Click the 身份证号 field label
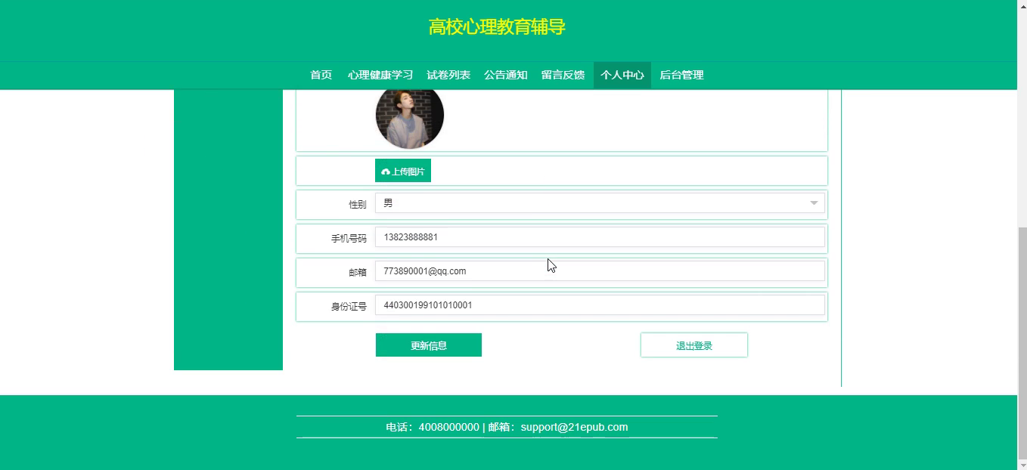Image resolution: width=1027 pixels, height=470 pixels. [349, 307]
